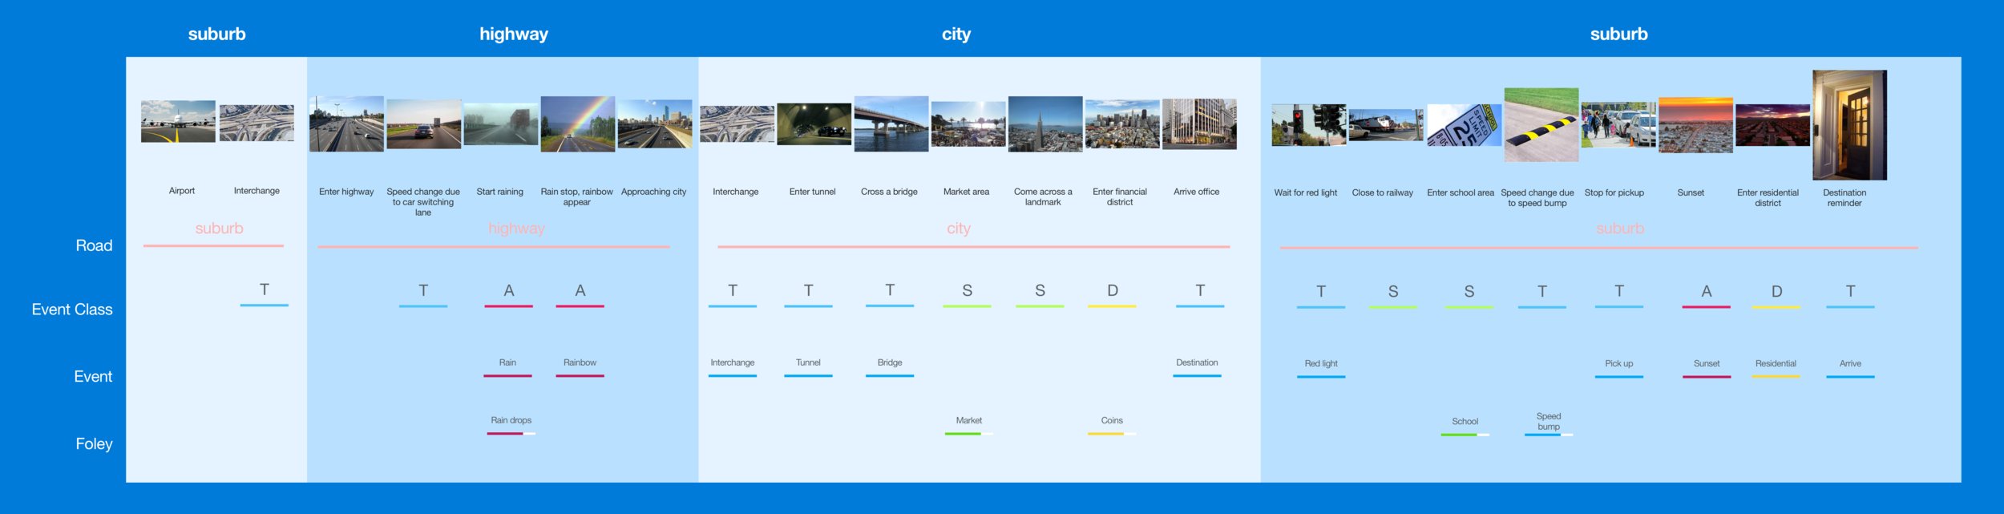Image resolution: width=2004 pixels, height=514 pixels.
Task: Select the yellow-black speed bump photo
Action: 1541,125
